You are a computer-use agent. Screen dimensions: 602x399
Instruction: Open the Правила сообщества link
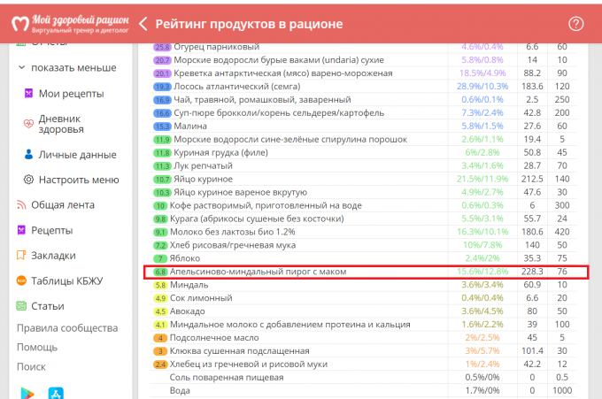[x=66, y=329]
